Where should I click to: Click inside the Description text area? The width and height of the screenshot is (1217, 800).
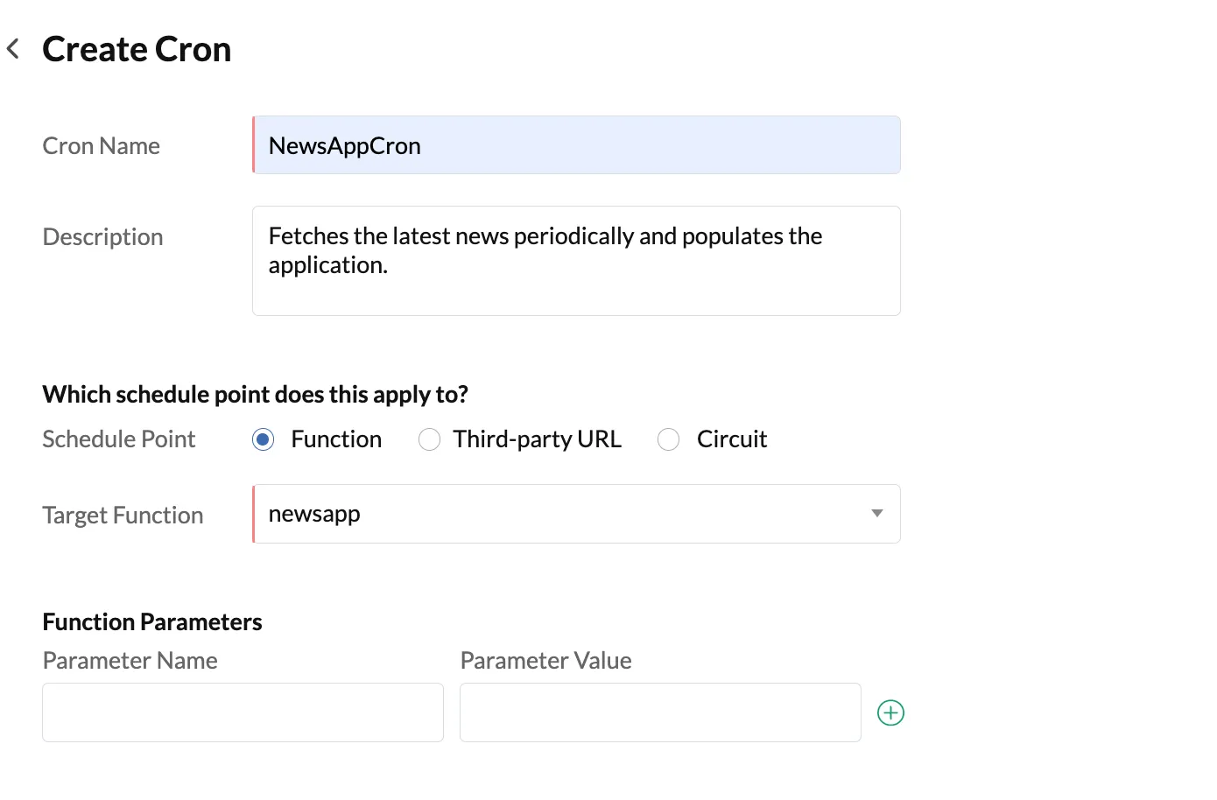point(576,261)
